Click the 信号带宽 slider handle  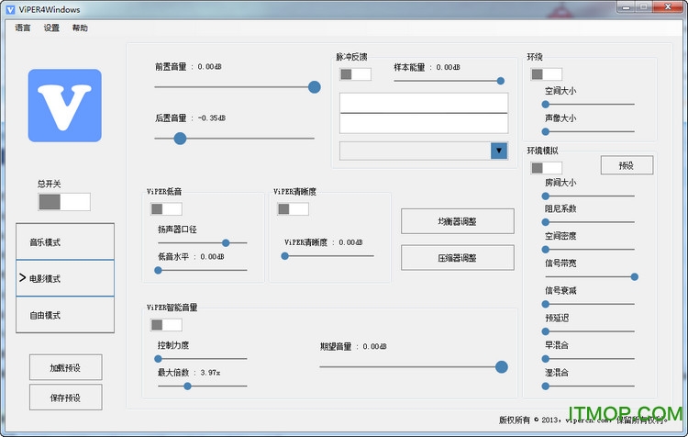pos(635,276)
